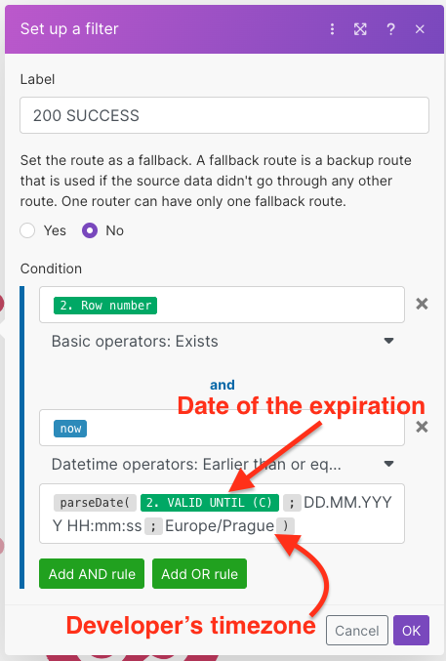Select Yes for fallback route
This screenshot has width=446, height=661.
tap(27, 230)
